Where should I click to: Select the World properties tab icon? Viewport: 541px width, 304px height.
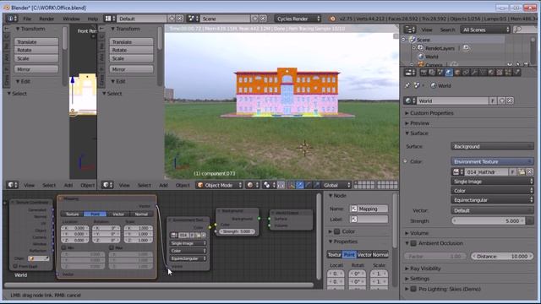pos(449,73)
